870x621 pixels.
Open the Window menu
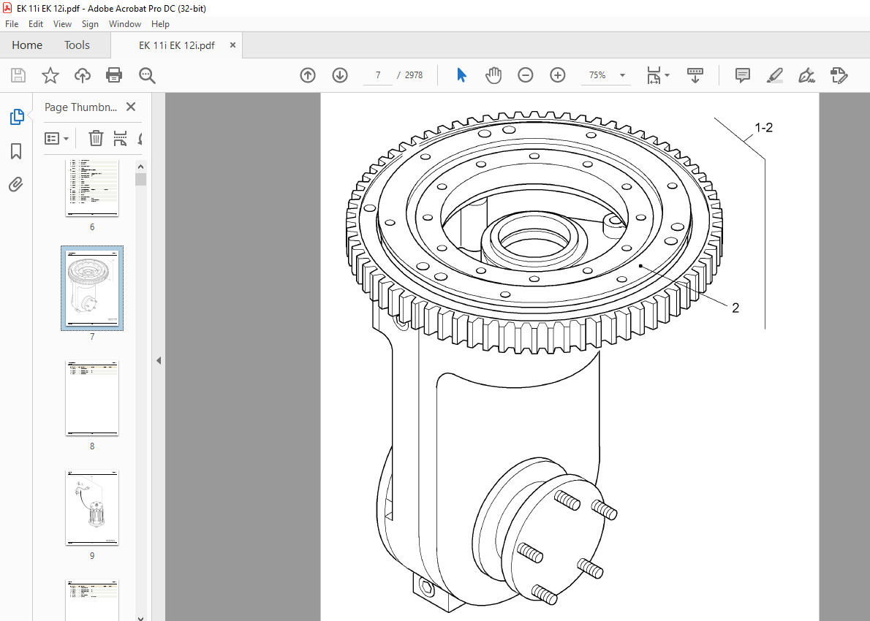(125, 24)
